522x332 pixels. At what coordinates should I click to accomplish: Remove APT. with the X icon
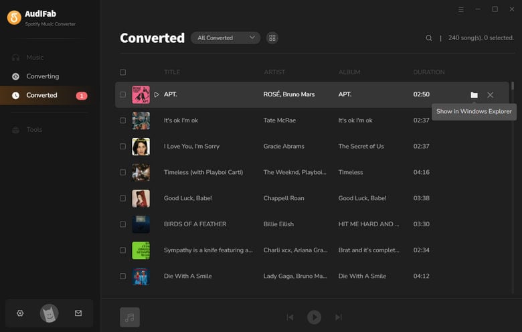[490, 95]
